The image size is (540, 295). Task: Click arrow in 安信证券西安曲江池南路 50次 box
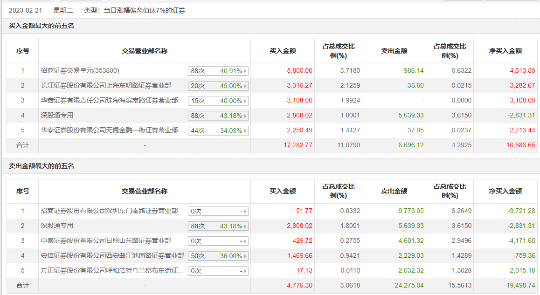[245, 256]
